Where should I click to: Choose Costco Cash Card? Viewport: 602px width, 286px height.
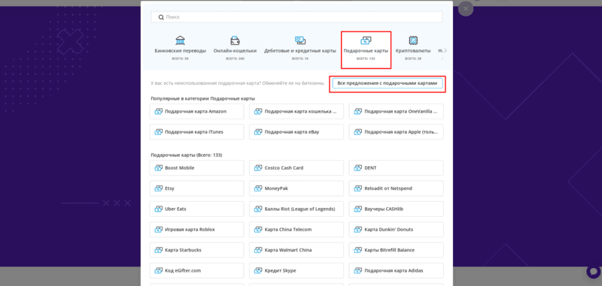click(x=296, y=167)
